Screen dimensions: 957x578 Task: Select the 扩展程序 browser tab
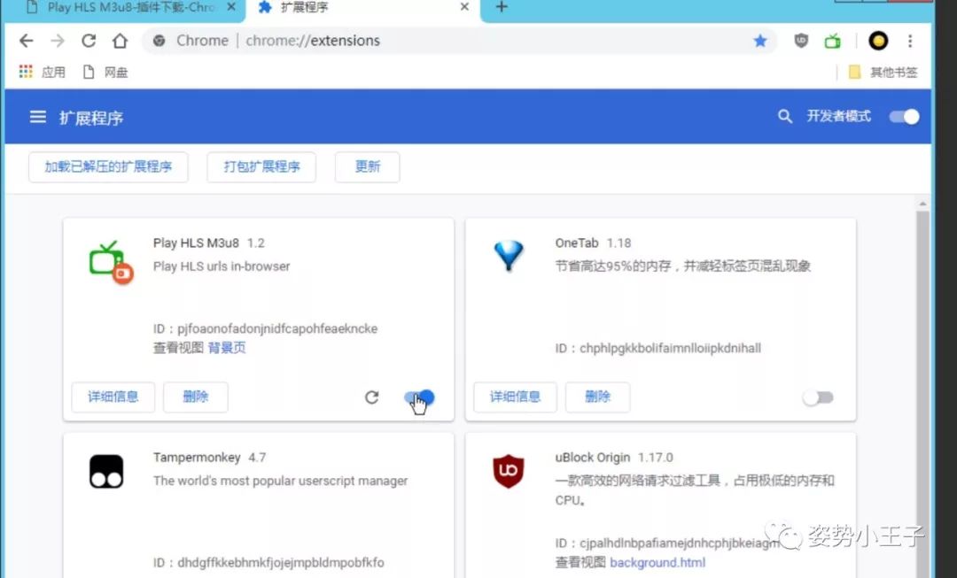tap(363, 8)
